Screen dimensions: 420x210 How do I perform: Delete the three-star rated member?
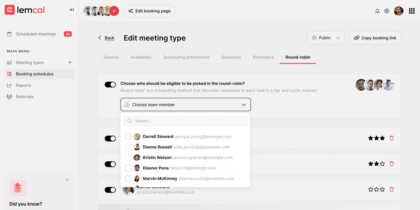click(392, 138)
